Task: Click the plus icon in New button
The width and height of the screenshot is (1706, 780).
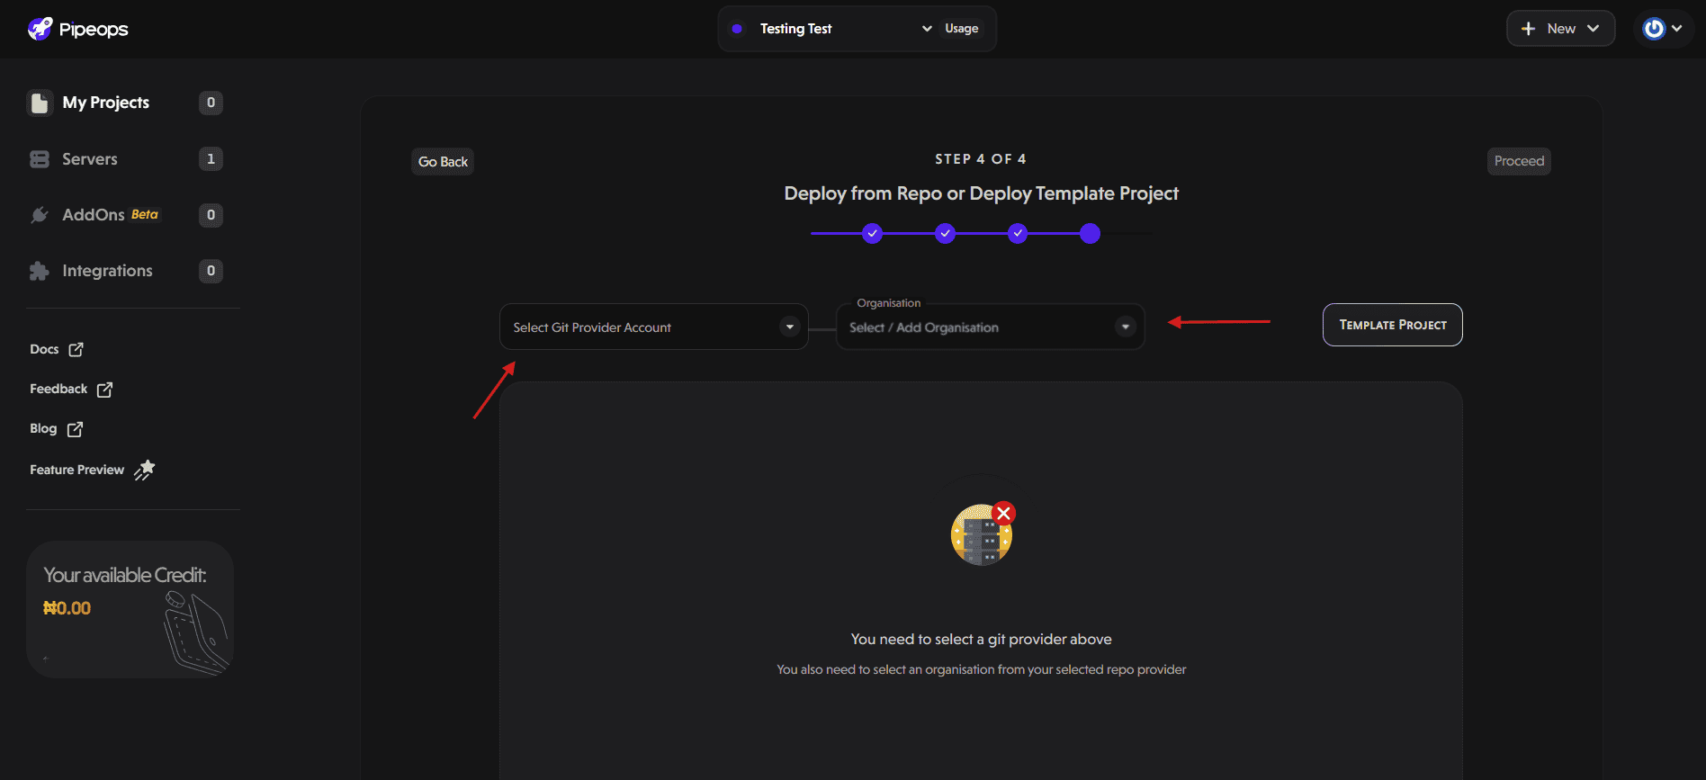Action: (x=1528, y=29)
